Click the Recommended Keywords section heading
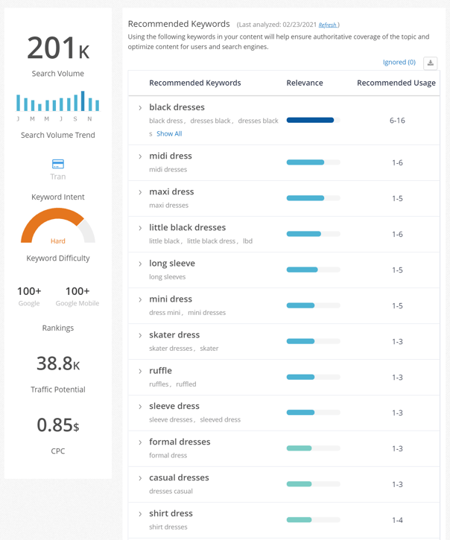Viewport: 450px width, 540px height. [179, 24]
